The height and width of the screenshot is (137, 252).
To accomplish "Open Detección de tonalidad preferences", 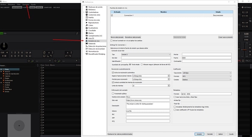I will tap(96, 49).
